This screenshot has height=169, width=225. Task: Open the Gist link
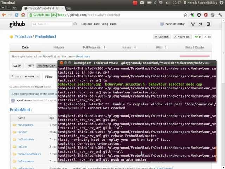click(x=97, y=24)
